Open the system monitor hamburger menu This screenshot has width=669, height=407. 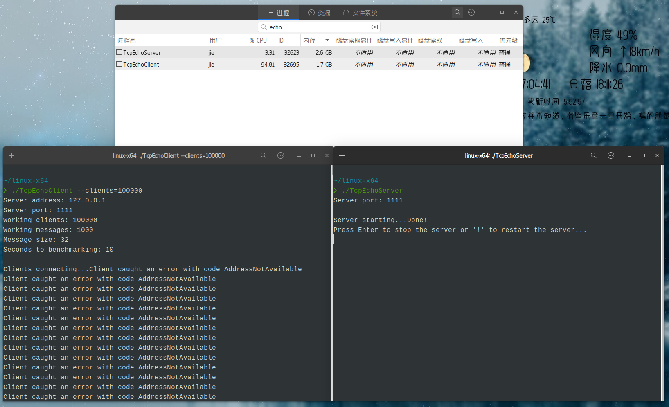tap(471, 12)
